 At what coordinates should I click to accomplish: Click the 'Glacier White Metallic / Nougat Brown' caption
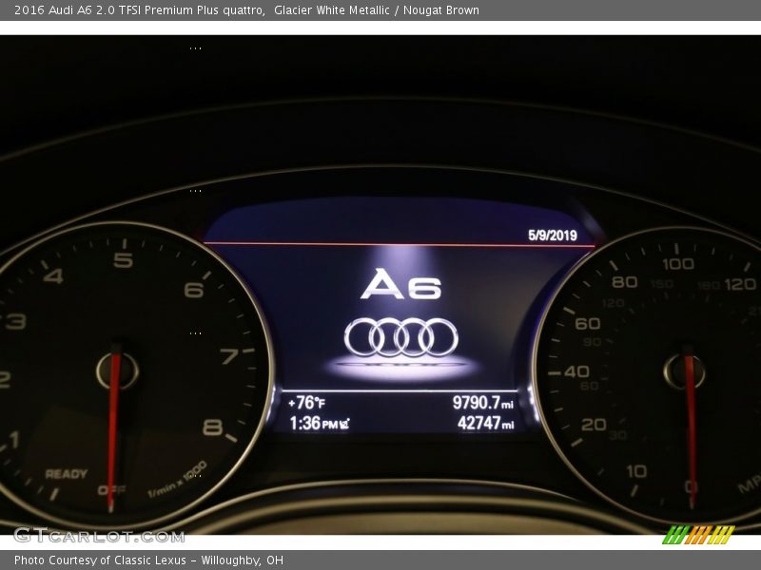tap(377, 10)
